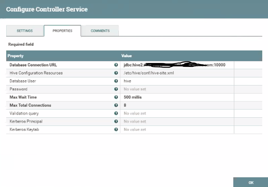Select the Kerberos Principal property name
The height and width of the screenshot is (187, 268).
pyautogui.click(x=26, y=121)
